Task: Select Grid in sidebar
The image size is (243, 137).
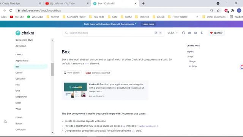Action: pos(17,91)
